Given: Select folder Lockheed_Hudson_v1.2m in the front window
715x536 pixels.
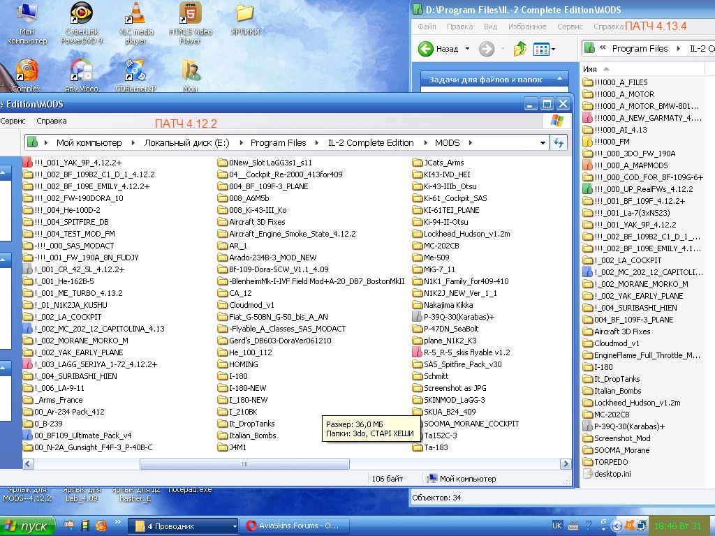Looking at the screenshot, I should (461, 234).
